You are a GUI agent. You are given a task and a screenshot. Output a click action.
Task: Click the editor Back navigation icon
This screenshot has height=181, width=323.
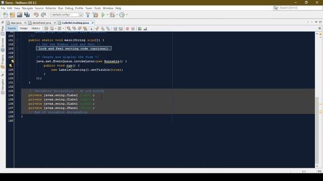point(52,29)
